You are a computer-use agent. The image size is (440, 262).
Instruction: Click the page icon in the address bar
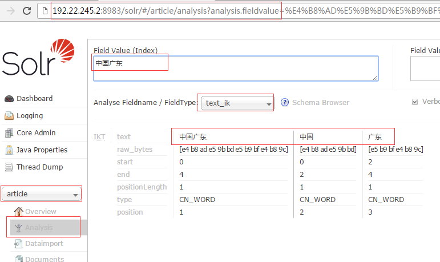tap(45, 11)
